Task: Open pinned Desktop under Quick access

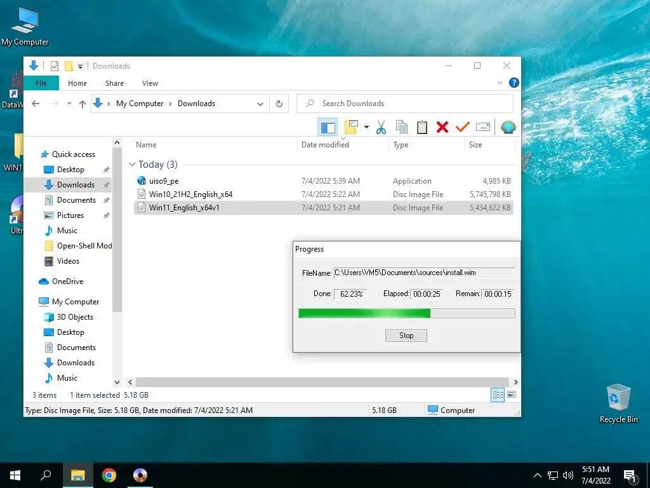Action: pos(70,170)
